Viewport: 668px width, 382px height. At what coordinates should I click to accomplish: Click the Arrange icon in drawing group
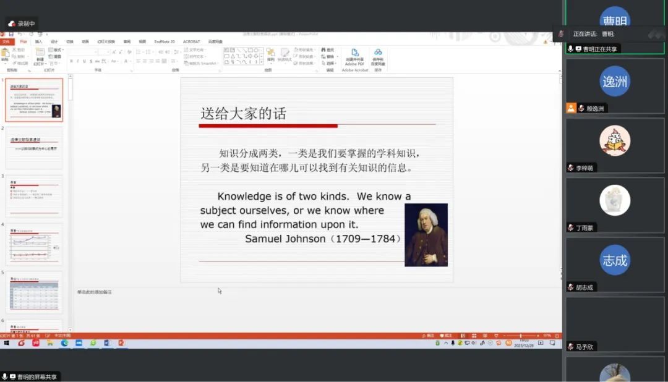point(270,54)
